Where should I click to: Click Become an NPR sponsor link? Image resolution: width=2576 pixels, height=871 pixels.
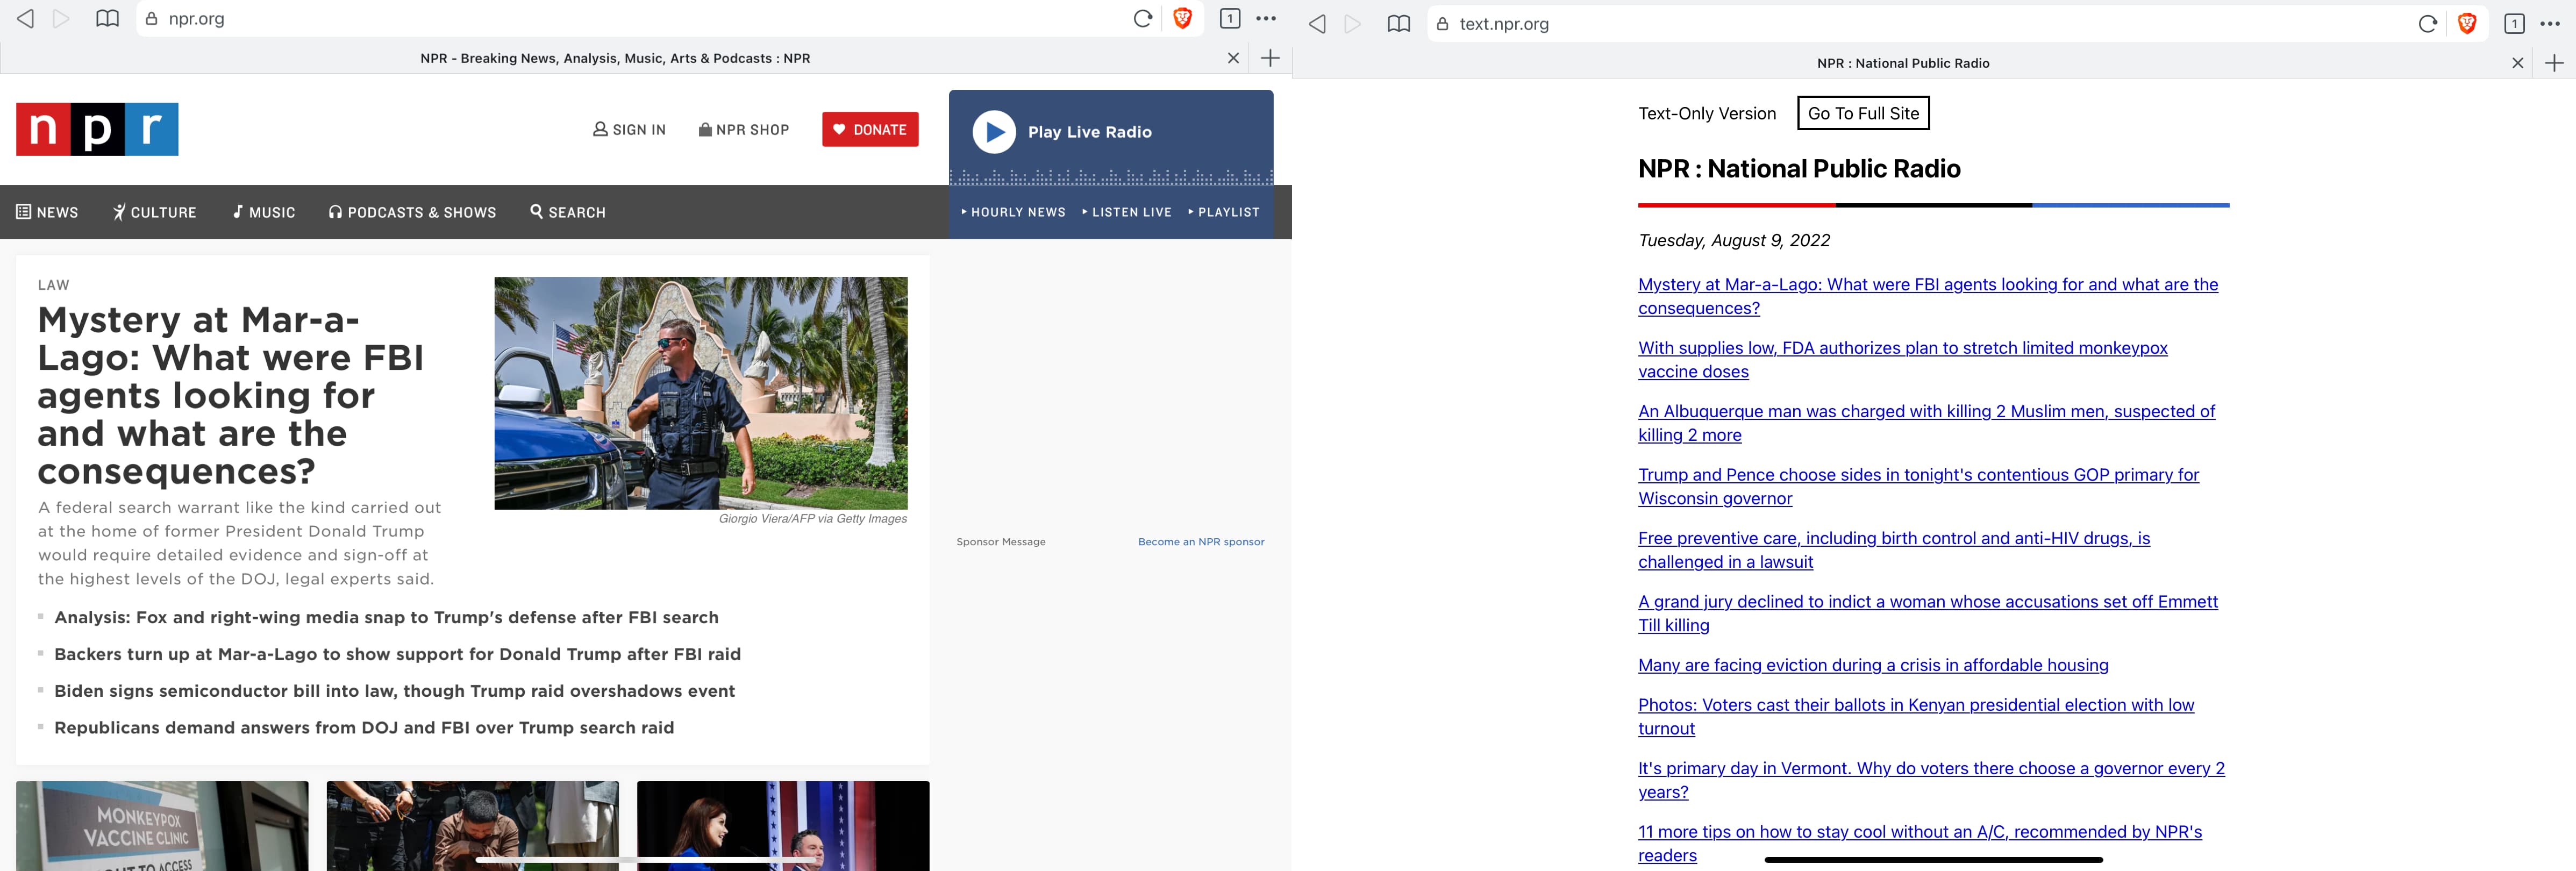pyautogui.click(x=1201, y=542)
